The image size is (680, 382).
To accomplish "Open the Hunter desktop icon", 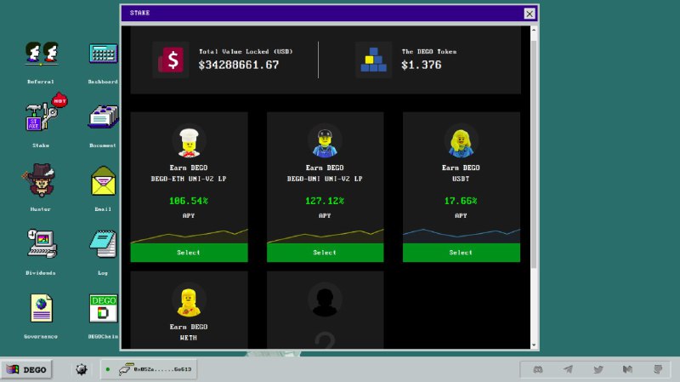I will pos(40,180).
